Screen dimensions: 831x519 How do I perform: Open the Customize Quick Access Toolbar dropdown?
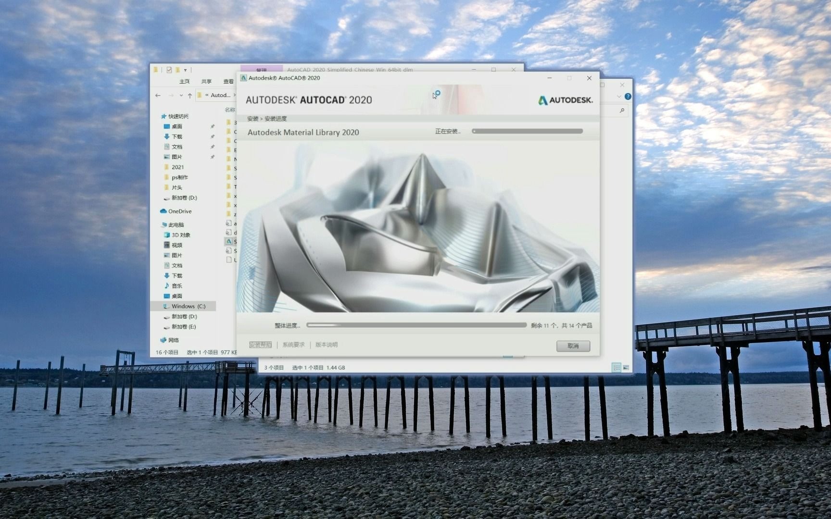coord(185,70)
